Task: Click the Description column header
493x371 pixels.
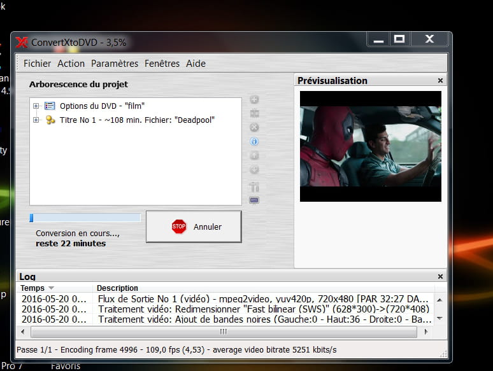Action: coord(117,288)
